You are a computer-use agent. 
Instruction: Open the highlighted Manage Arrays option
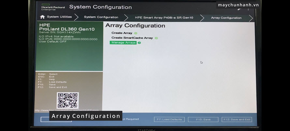123,43
